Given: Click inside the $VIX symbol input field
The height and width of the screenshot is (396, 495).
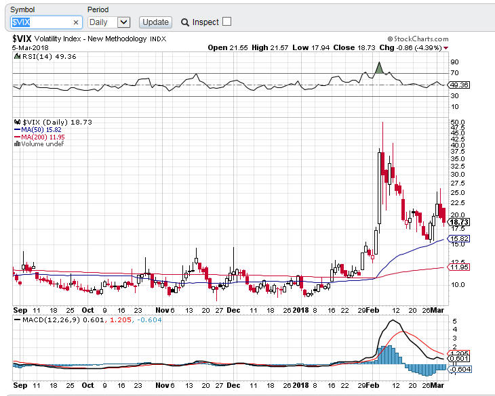Looking at the screenshot, I should [x=41, y=22].
